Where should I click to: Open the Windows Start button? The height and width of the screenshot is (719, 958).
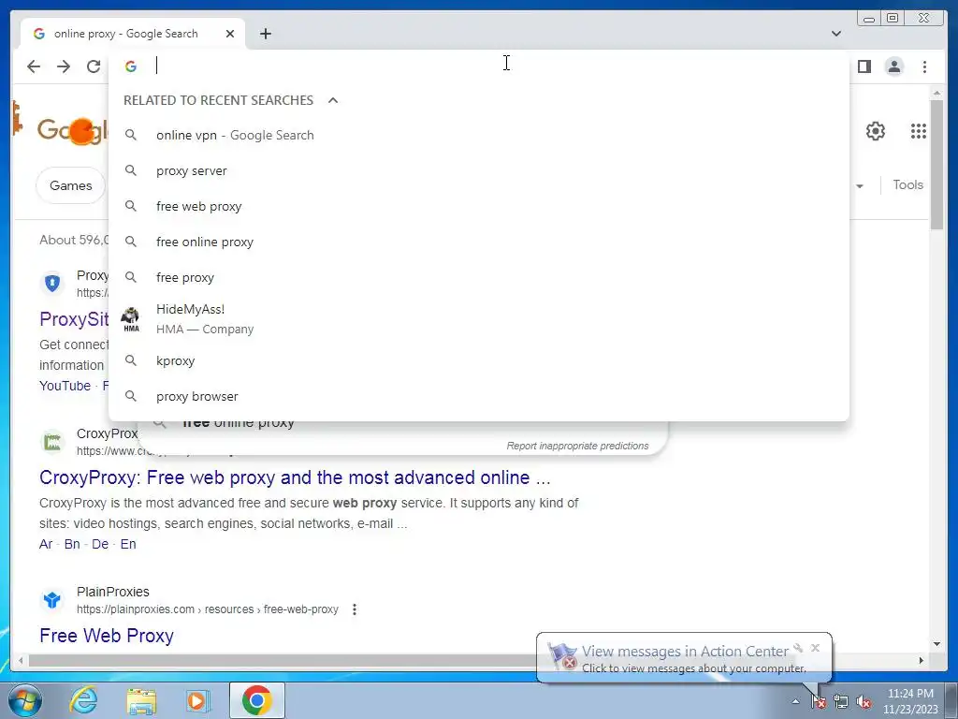tap(25, 700)
